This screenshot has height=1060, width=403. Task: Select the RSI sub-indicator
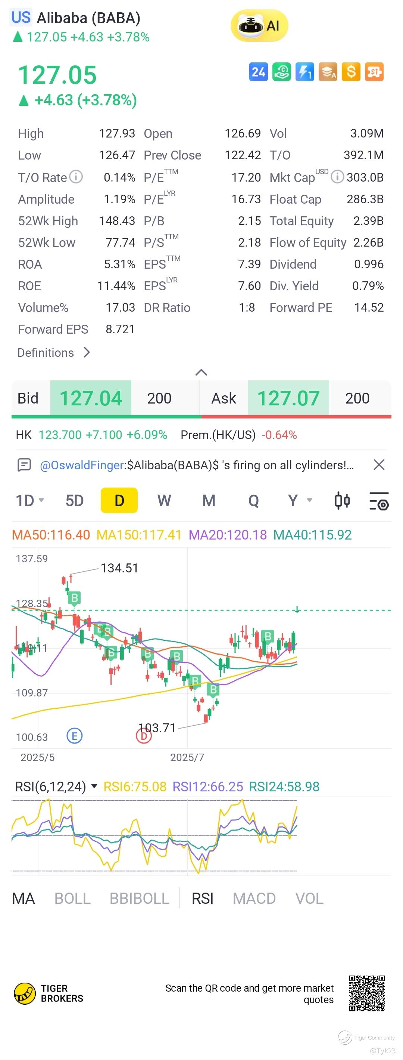203,898
